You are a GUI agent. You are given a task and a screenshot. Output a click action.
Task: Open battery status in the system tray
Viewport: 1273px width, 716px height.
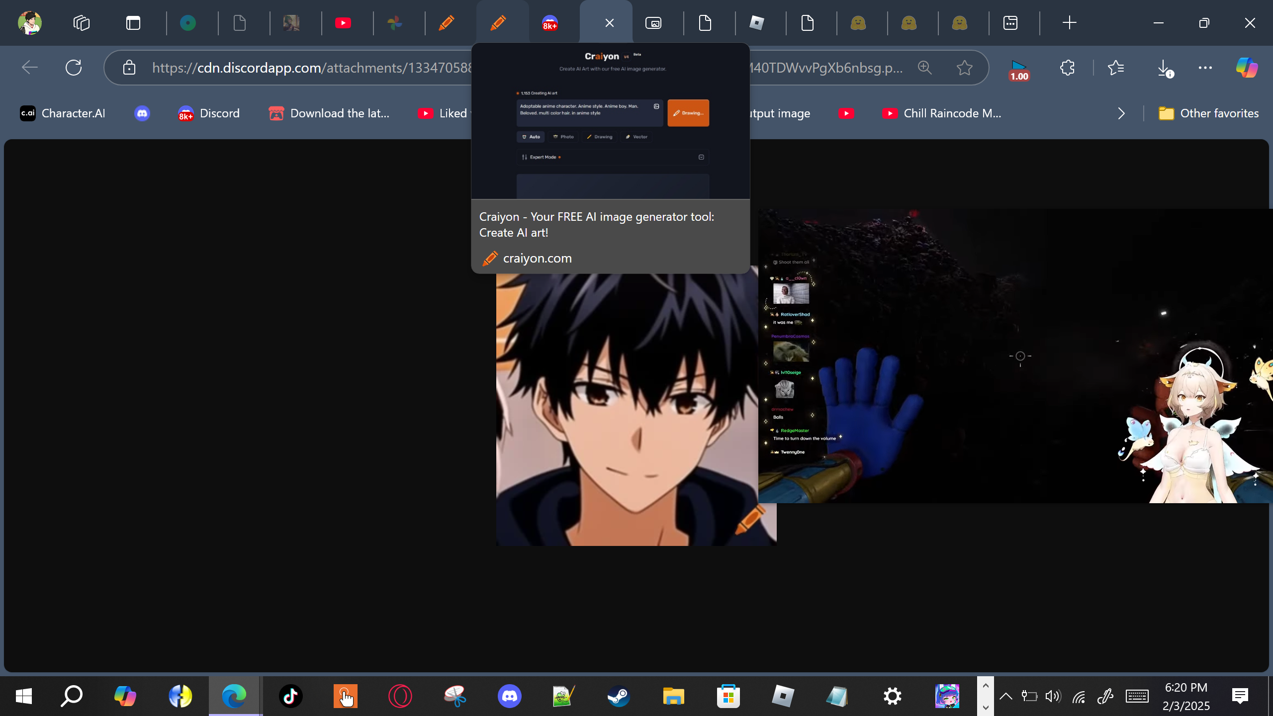(x=1029, y=696)
